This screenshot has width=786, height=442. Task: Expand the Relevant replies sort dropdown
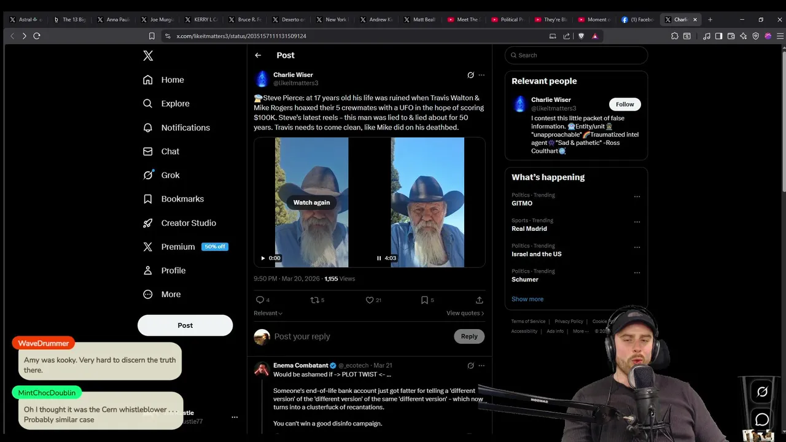click(268, 313)
